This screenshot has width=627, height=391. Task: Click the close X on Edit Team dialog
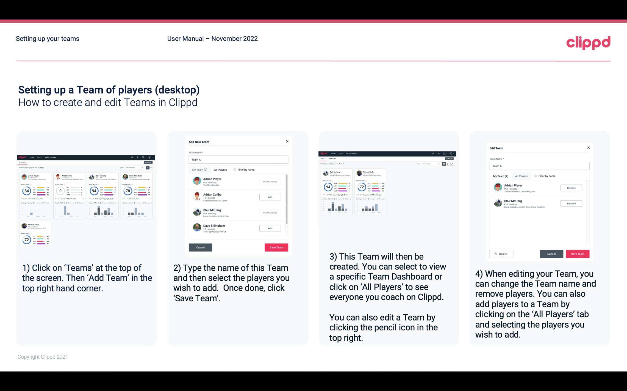point(588,148)
